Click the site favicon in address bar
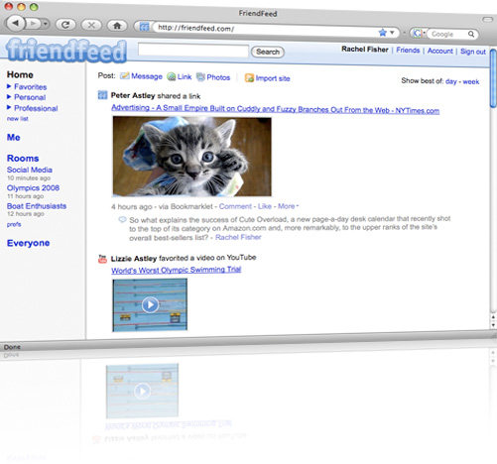 point(144,27)
